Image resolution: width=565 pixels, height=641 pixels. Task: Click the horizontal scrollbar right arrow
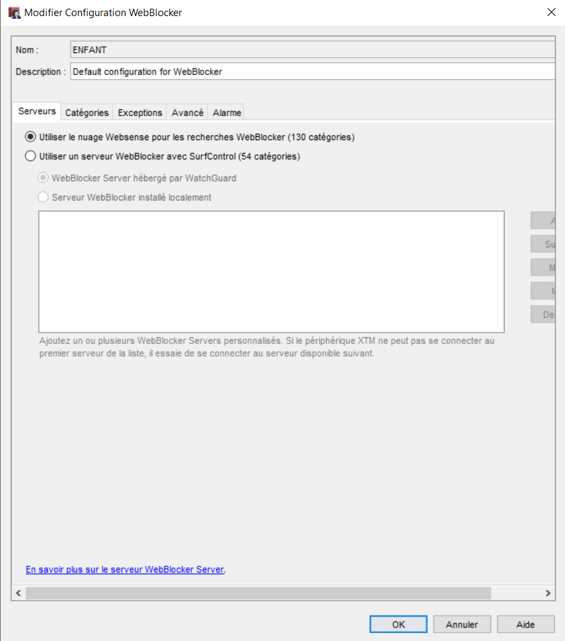click(548, 593)
